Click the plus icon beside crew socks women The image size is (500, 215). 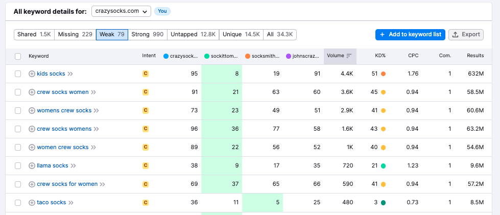32,92
